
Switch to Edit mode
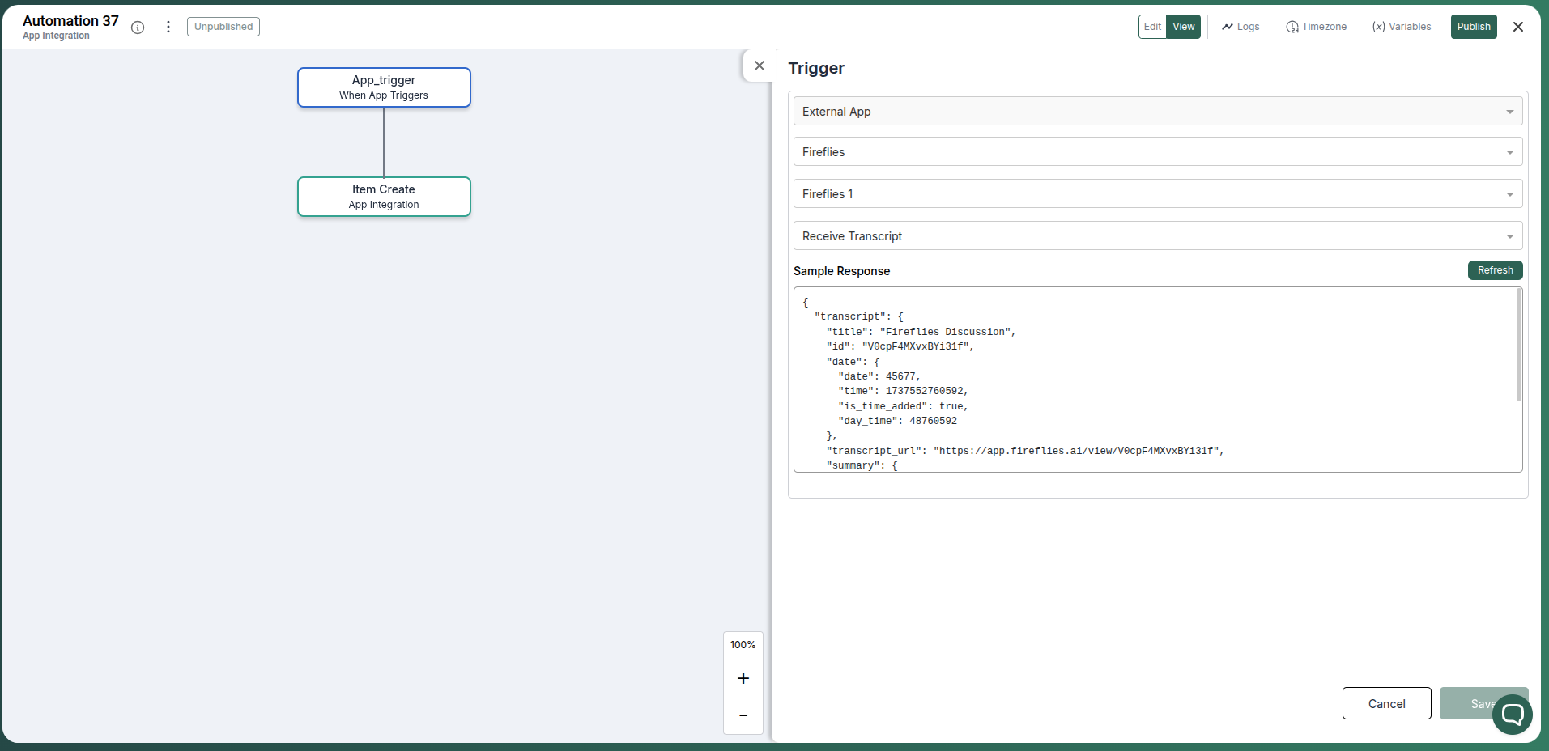click(x=1152, y=27)
